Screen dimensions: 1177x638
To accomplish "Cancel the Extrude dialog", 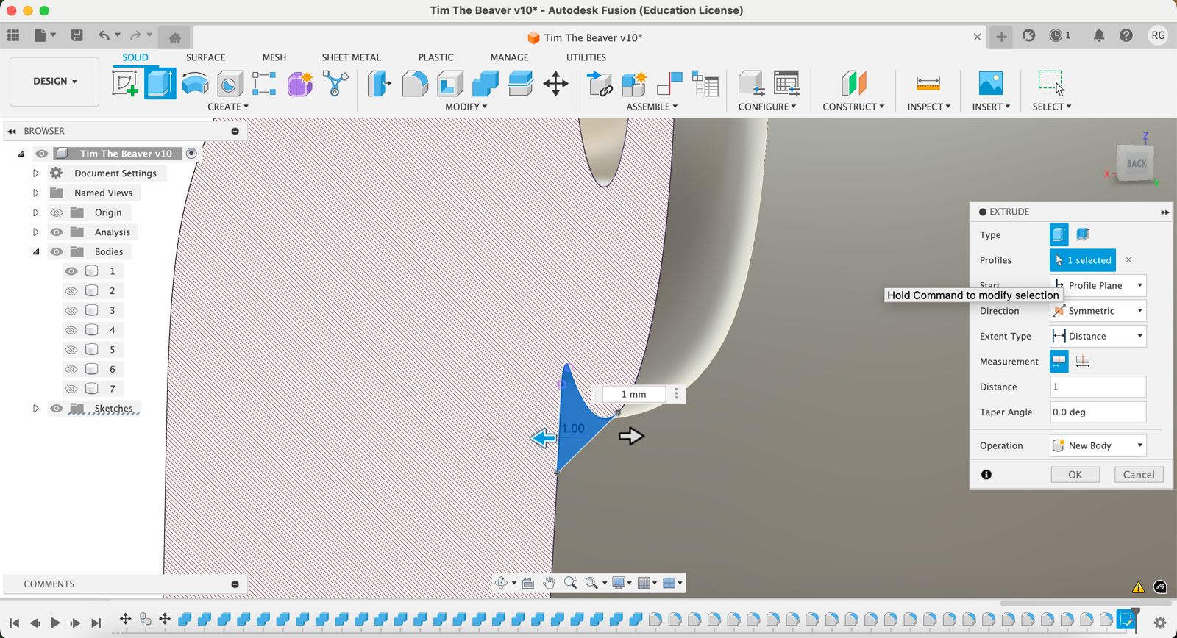I will click(x=1138, y=475).
